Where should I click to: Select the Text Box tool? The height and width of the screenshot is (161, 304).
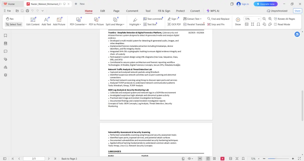pyautogui.click(x=150, y=24)
